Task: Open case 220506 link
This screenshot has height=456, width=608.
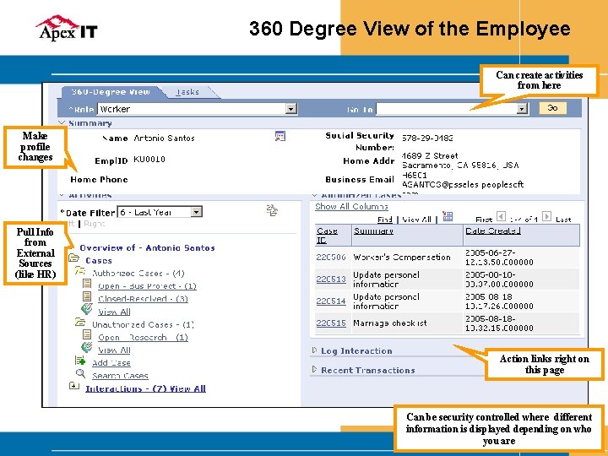Action: [x=331, y=257]
